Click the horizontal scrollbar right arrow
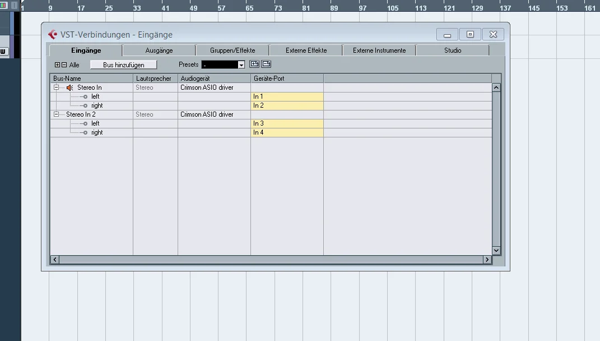The height and width of the screenshot is (341, 600). [487, 260]
